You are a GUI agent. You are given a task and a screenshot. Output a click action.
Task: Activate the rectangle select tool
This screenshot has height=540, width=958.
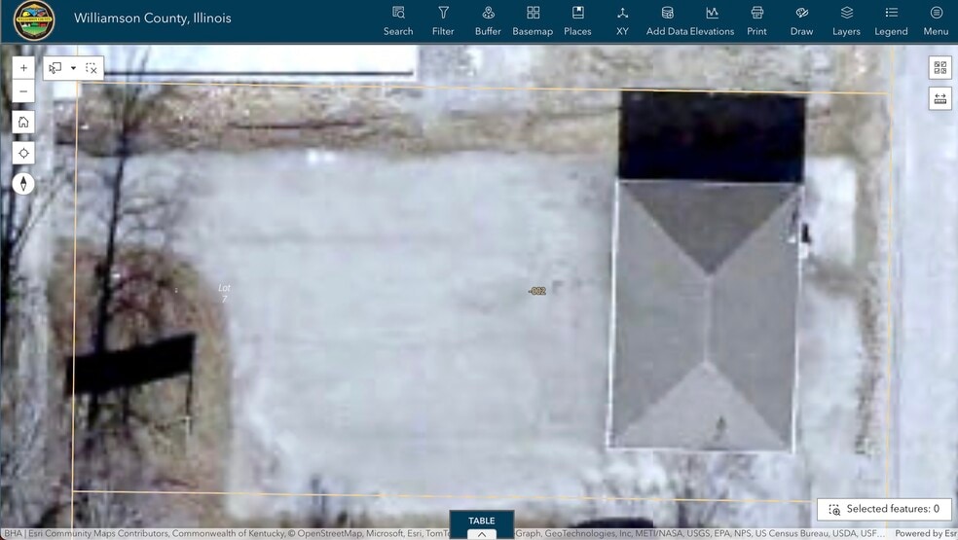(55, 68)
